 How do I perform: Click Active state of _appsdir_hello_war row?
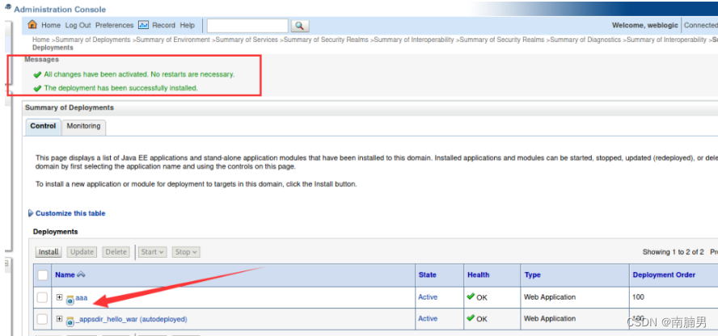[428, 318]
